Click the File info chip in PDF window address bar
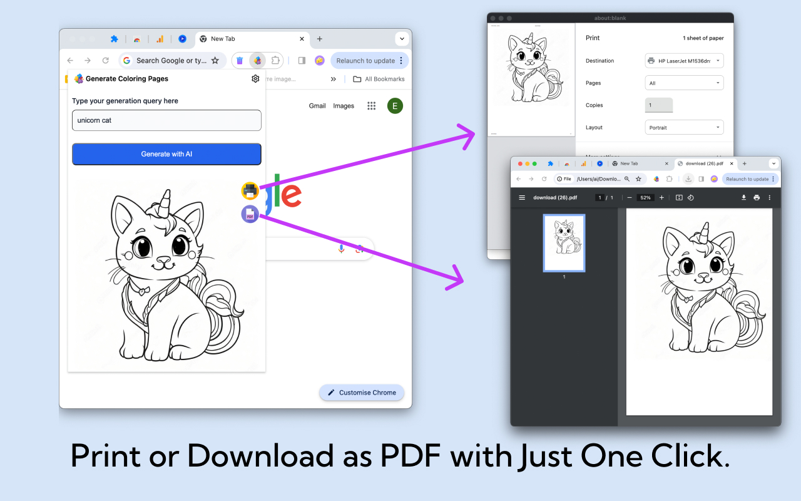 point(563,179)
